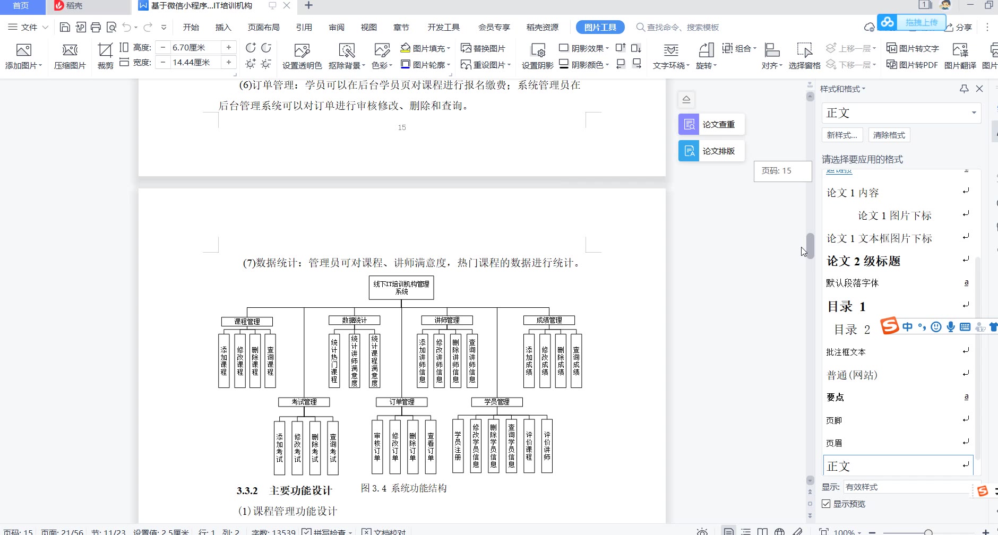The width and height of the screenshot is (998, 535).
Task: Toggle the Spell Check (拼写检查) status bar checkbox
Action: tap(307, 532)
